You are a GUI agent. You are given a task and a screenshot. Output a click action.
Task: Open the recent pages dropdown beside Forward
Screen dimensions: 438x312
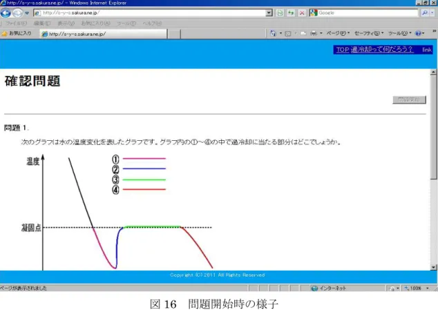[x=27, y=13]
